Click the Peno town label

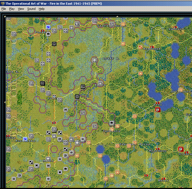click(x=158, y=105)
